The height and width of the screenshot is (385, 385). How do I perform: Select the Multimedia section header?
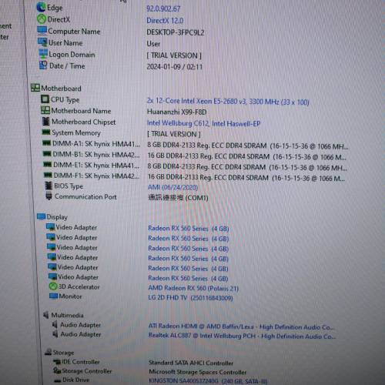click(67, 315)
